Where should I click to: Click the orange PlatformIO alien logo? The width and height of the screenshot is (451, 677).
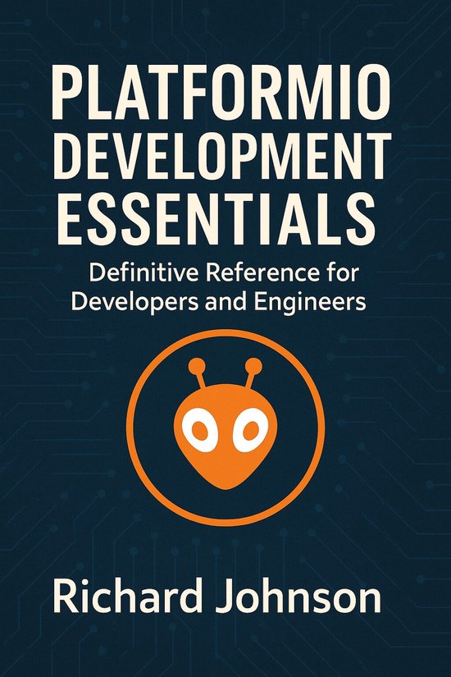[225, 428]
